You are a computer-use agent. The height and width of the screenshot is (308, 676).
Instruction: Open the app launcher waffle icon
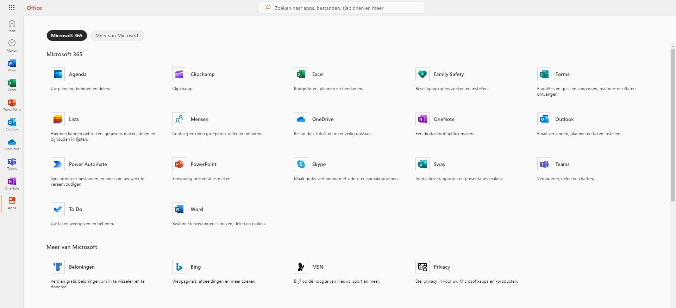(12, 8)
